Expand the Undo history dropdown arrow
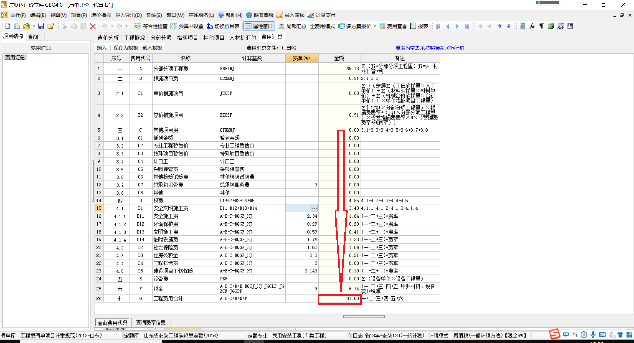 112,26
